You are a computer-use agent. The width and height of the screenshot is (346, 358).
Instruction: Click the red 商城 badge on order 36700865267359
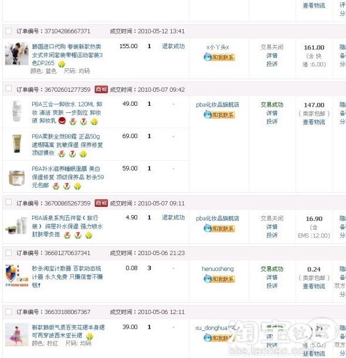point(101,203)
